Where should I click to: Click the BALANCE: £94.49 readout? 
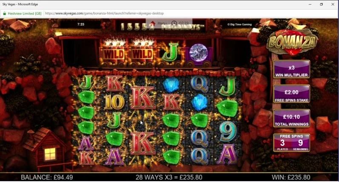pyautogui.click(x=47, y=177)
